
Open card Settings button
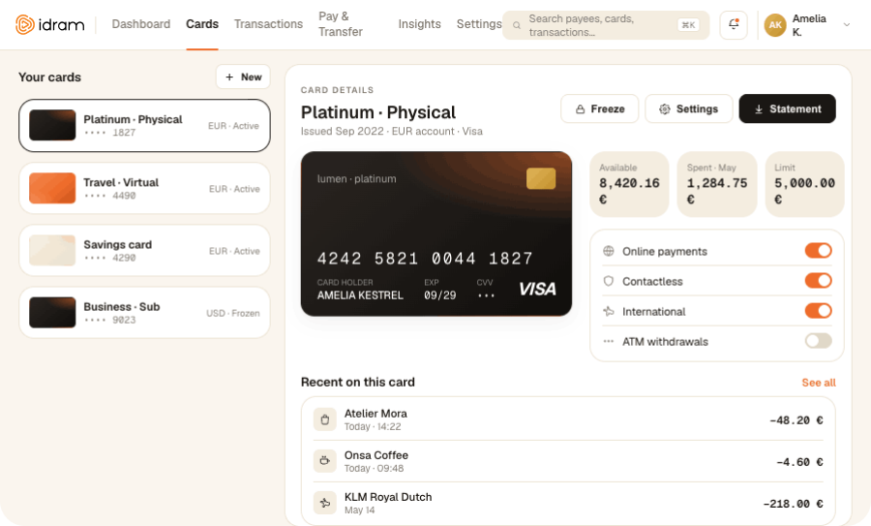pyautogui.click(x=689, y=109)
